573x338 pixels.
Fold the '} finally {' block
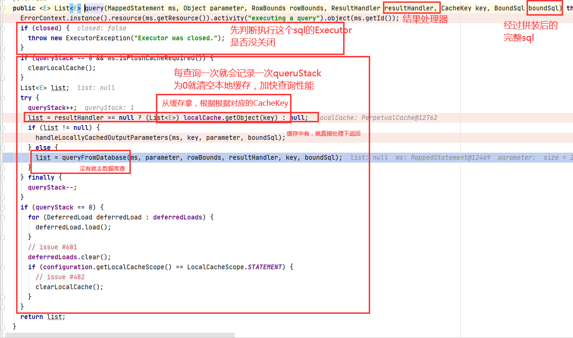point(3,177)
